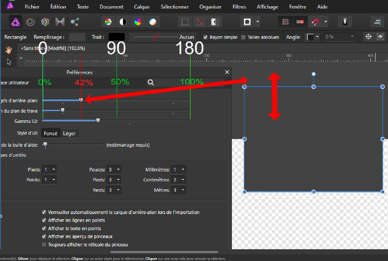The height and width of the screenshot is (261, 388).
Task: Apply Auto Contrast adjustment
Action: click(123, 22)
